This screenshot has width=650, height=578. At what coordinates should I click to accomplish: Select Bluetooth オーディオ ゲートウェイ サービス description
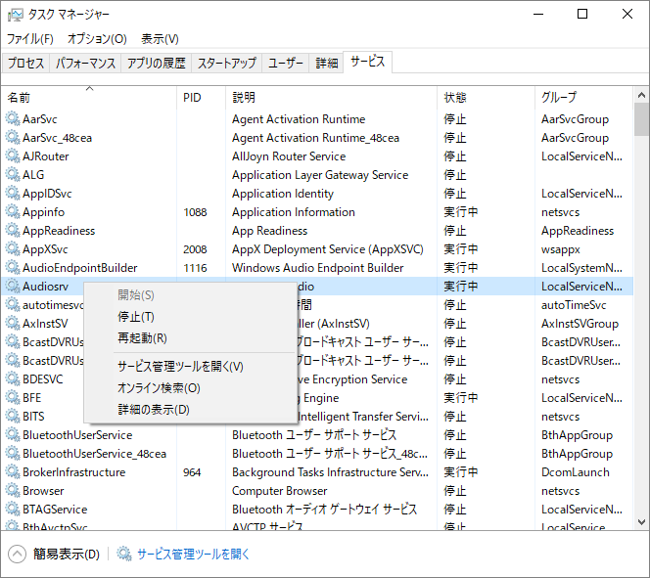pyautogui.click(x=325, y=510)
